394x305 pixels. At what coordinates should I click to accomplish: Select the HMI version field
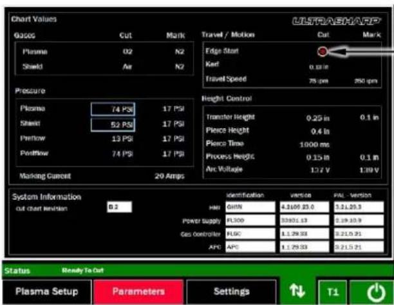click(x=305, y=207)
